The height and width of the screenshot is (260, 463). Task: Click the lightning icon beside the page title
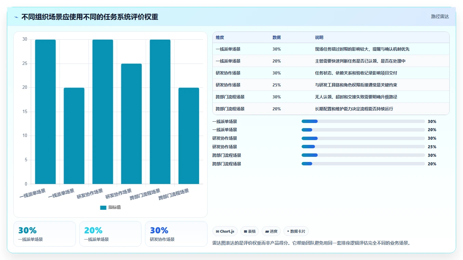[x=16, y=17]
